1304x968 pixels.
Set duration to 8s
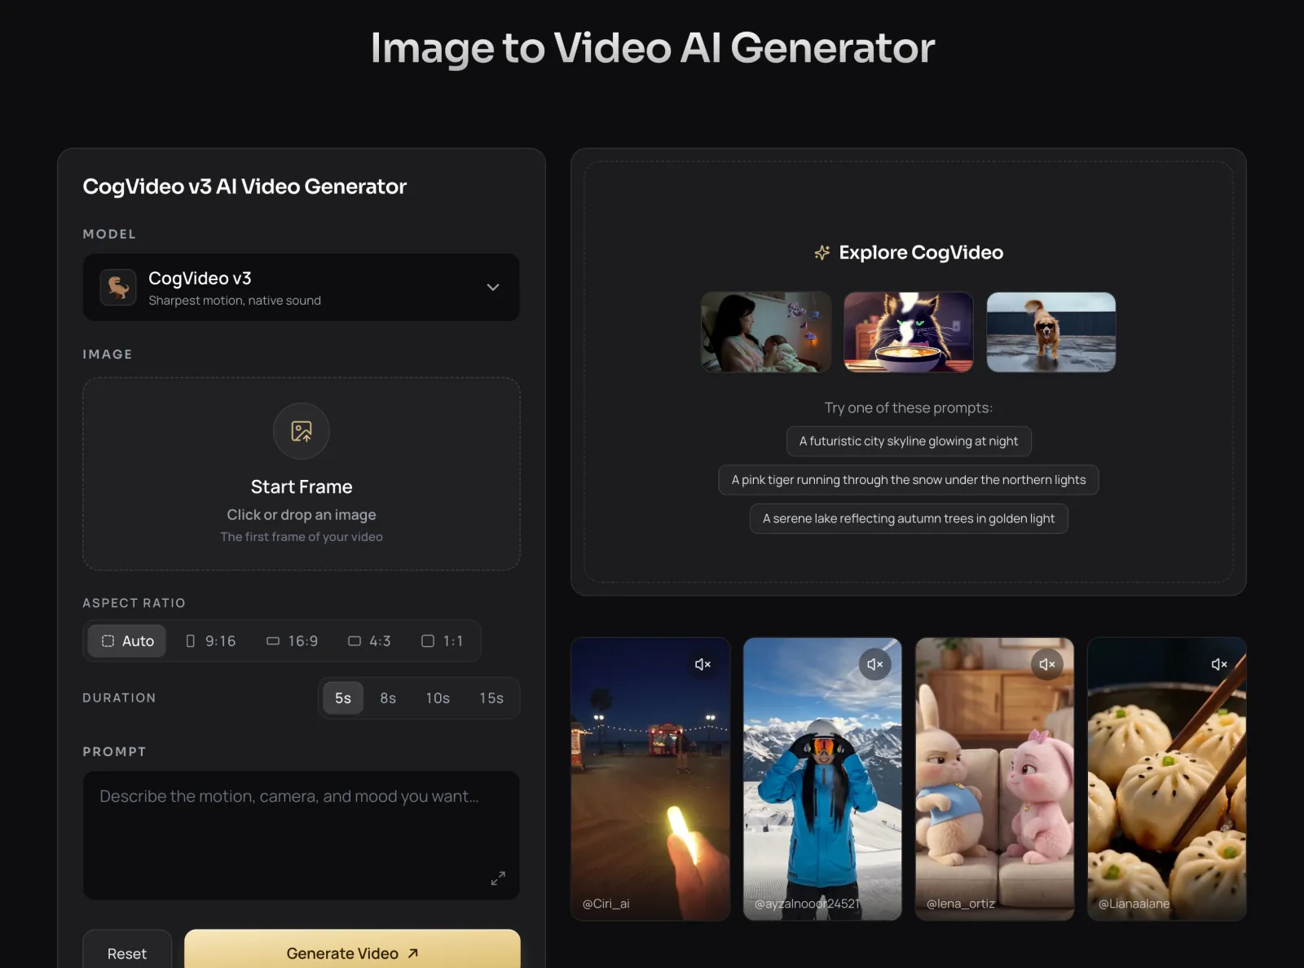pyautogui.click(x=388, y=698)
